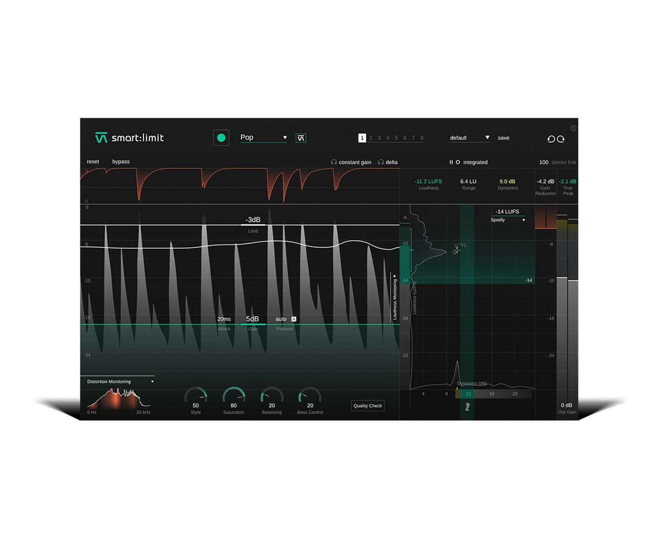Click the -14 LUFS target value

click(x=507, y=211)
